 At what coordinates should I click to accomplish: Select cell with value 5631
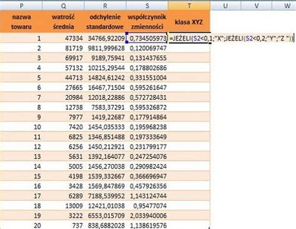click(63, 157)
